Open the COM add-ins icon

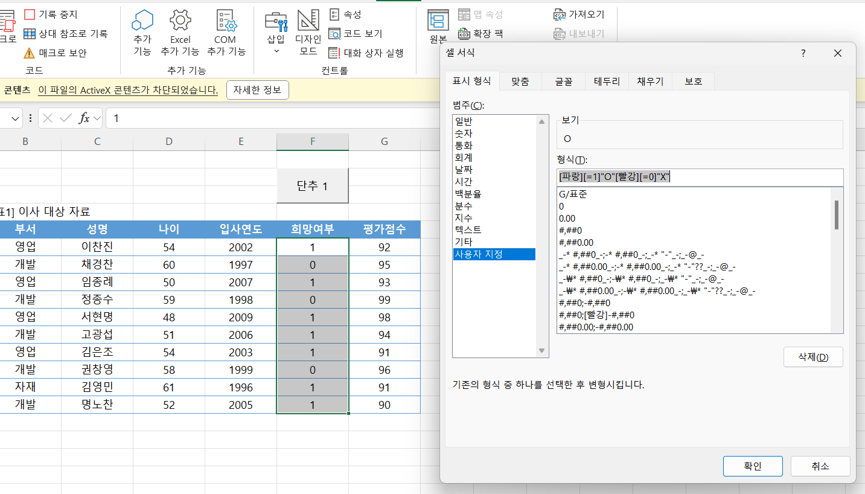[225, 21]
